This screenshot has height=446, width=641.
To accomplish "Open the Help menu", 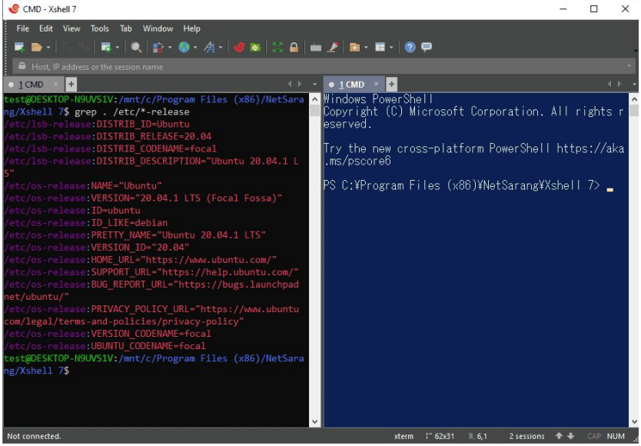I will click(191, 28).
